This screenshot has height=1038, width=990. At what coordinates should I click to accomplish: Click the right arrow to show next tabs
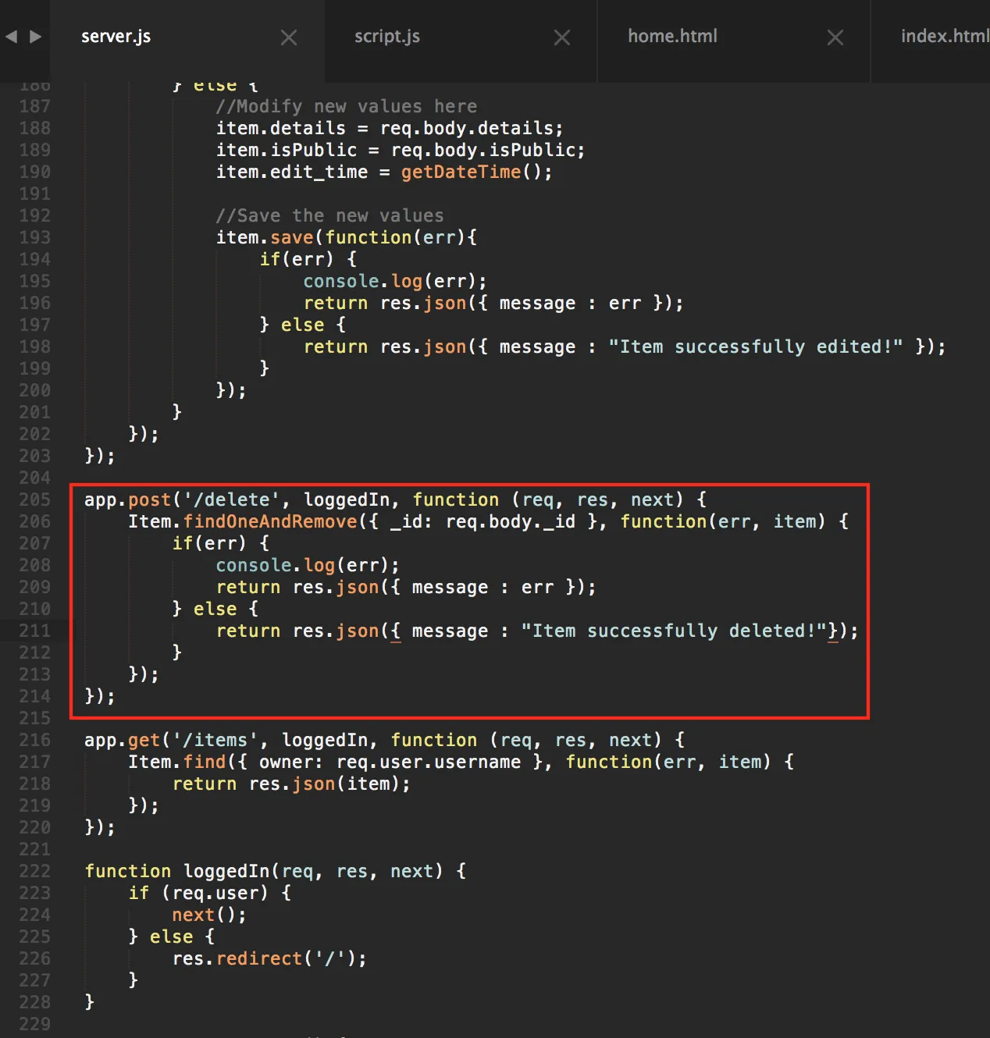pos(35,36)
